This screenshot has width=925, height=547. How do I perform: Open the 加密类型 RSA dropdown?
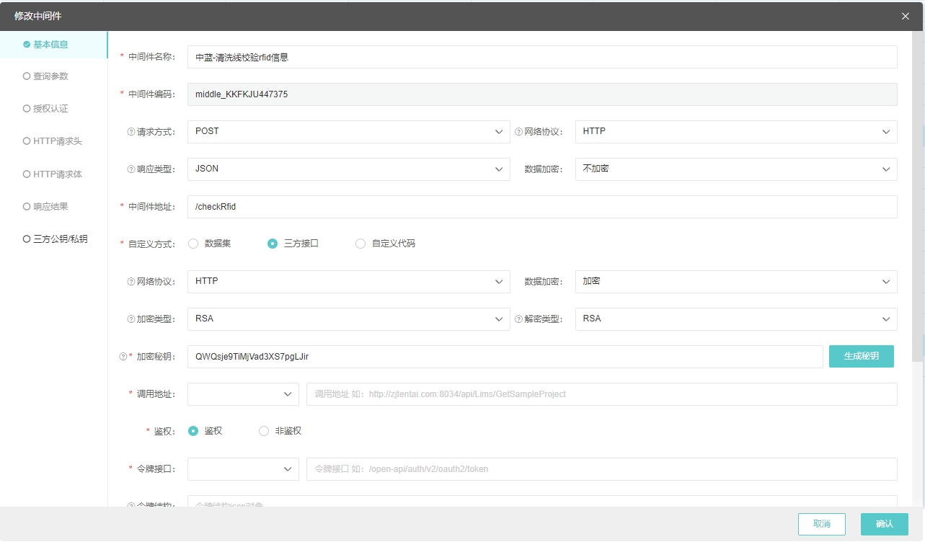click(348, 319)
